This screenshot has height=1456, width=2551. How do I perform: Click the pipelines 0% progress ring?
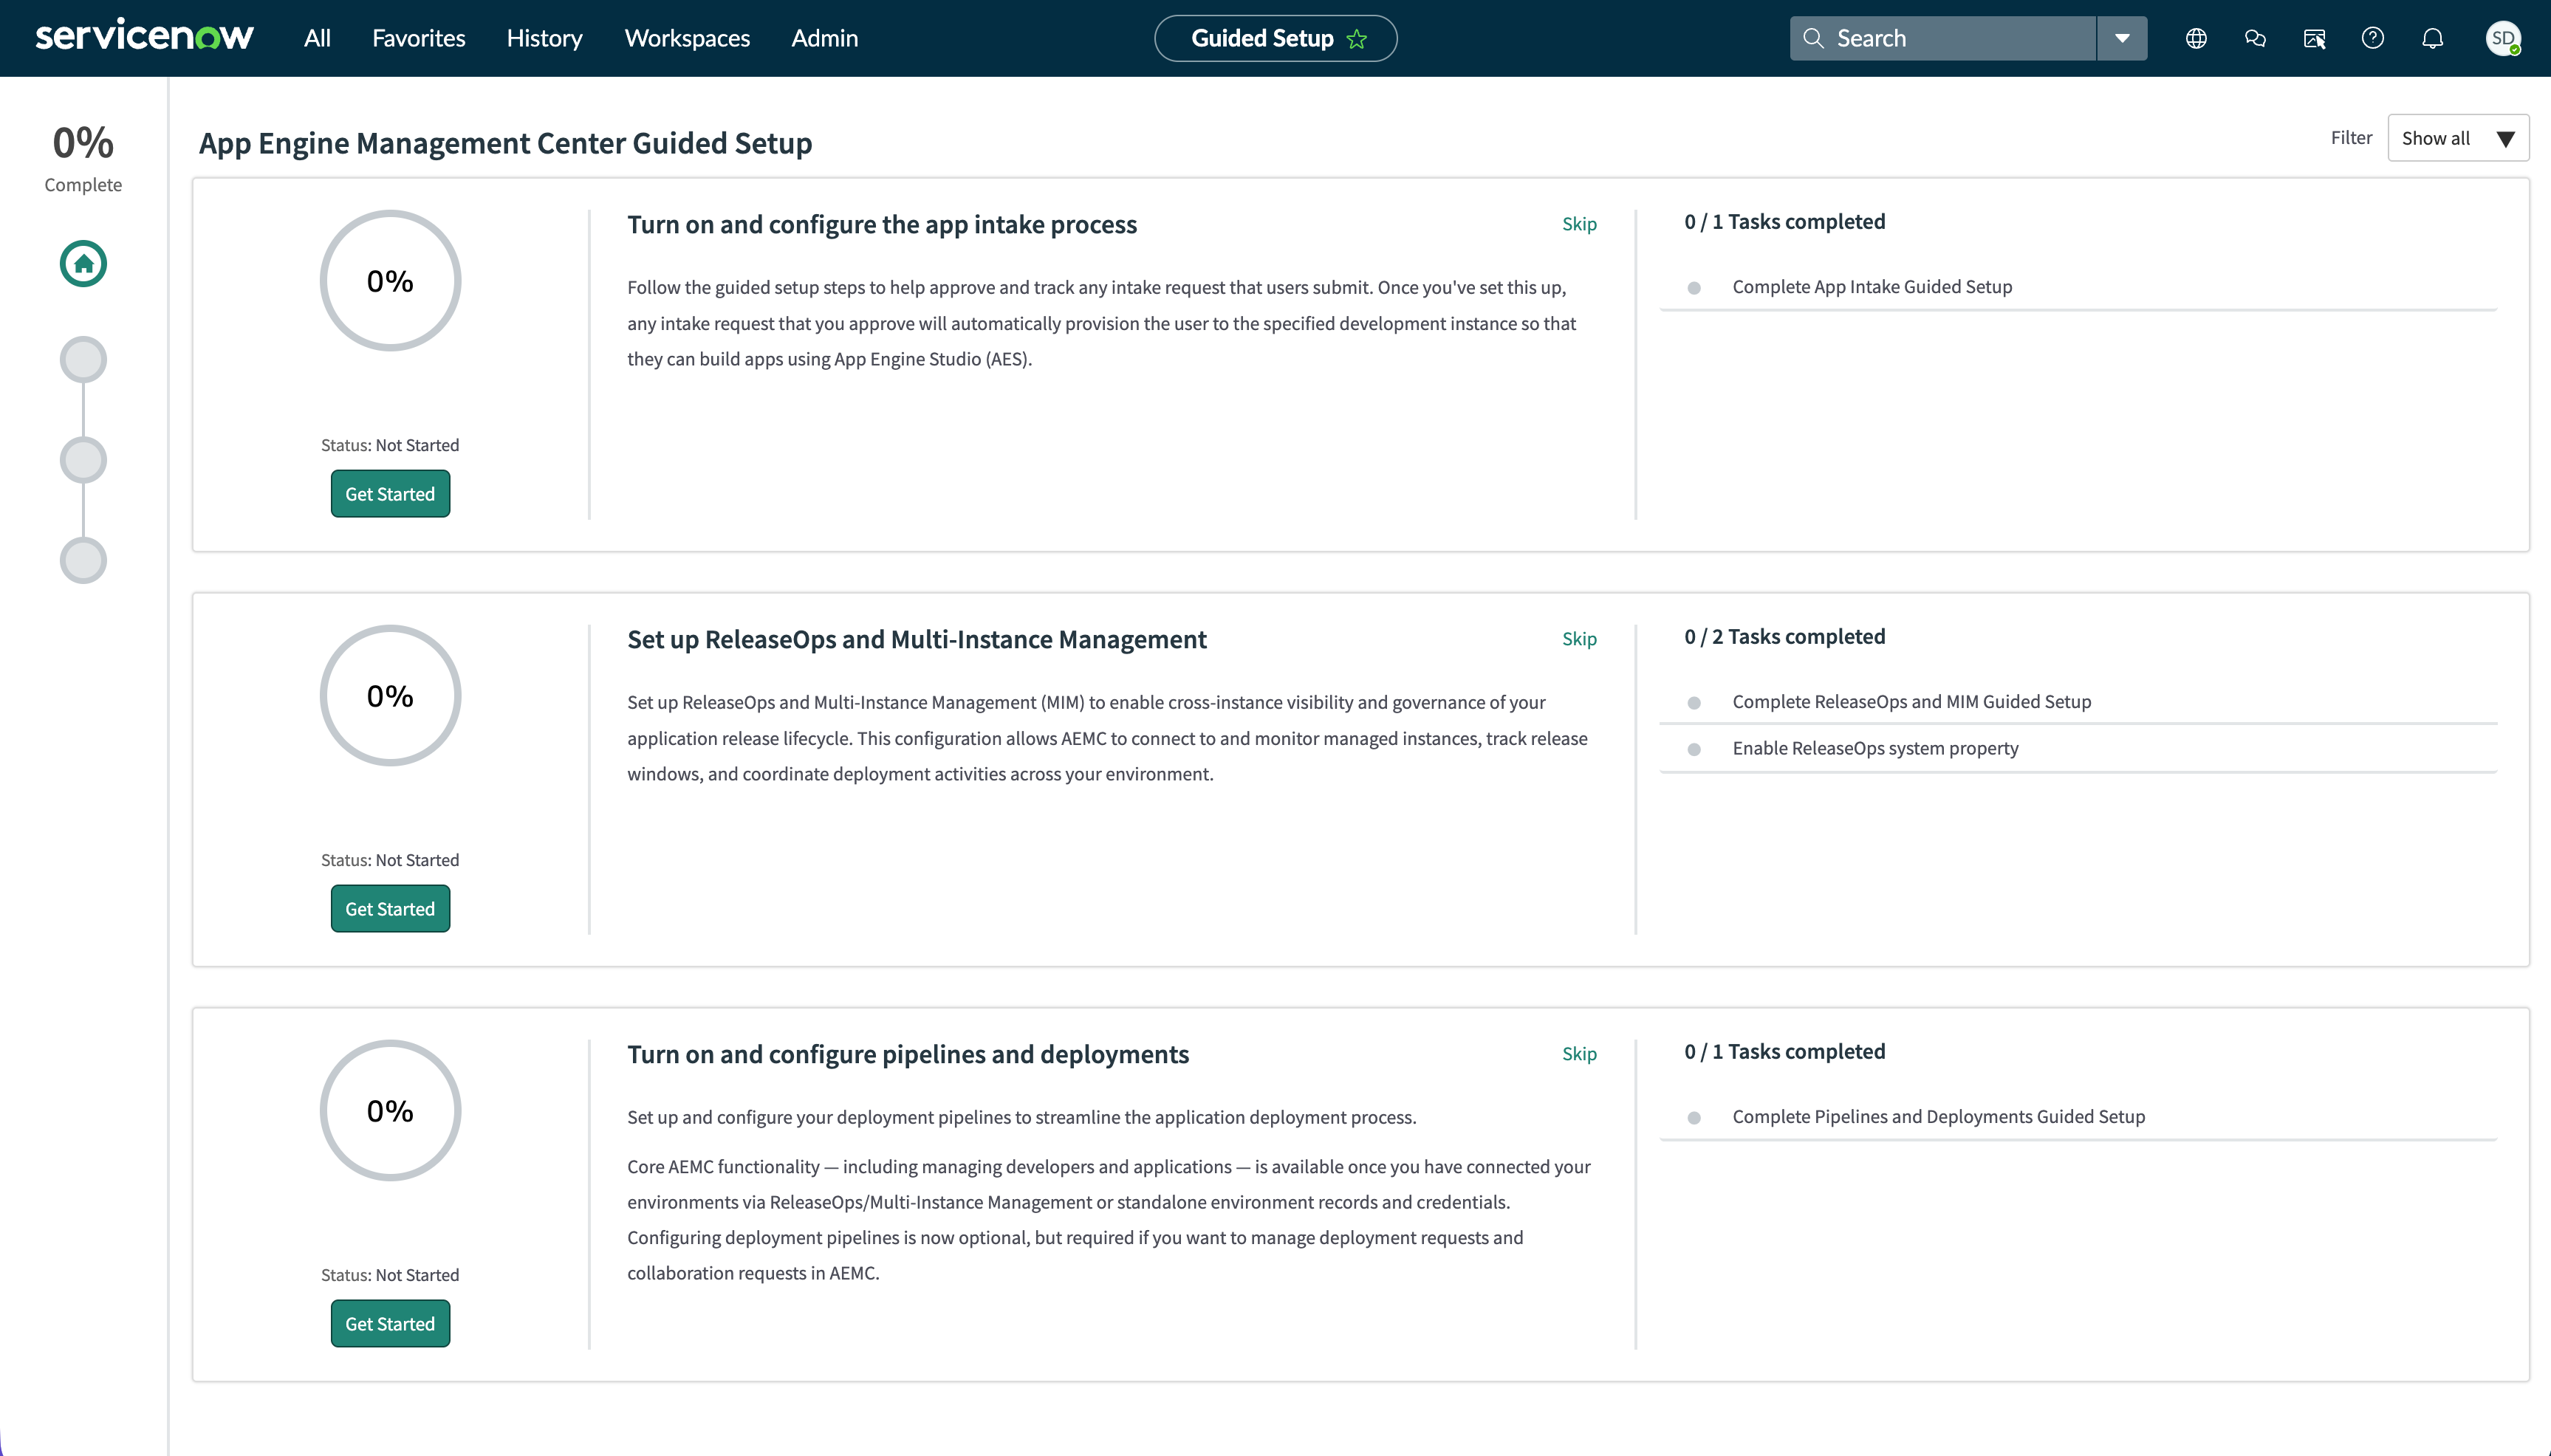point(390,1111)
